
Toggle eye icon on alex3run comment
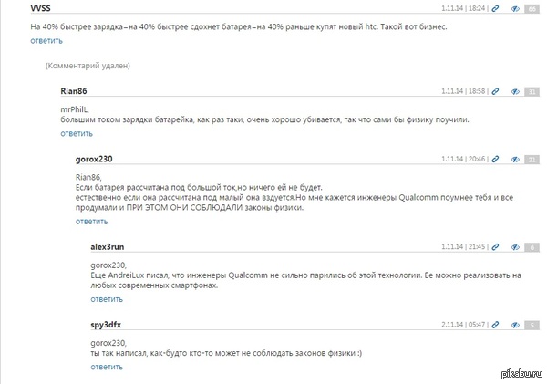click(514, 247)
